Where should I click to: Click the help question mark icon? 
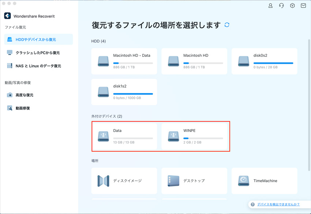coord(252,204)
